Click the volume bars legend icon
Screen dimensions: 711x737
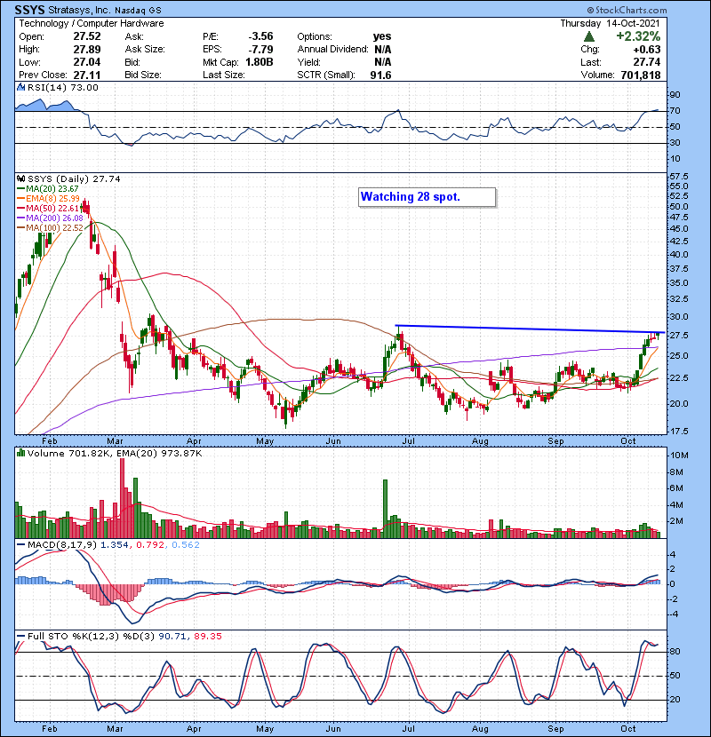20,454
